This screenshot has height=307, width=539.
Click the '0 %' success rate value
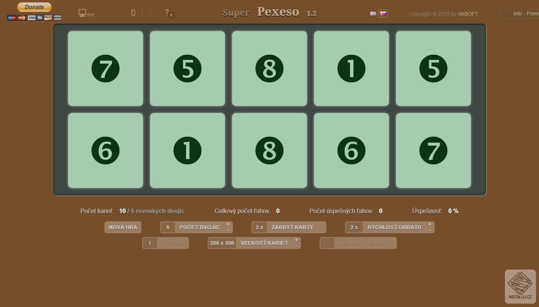coord(453,211)
